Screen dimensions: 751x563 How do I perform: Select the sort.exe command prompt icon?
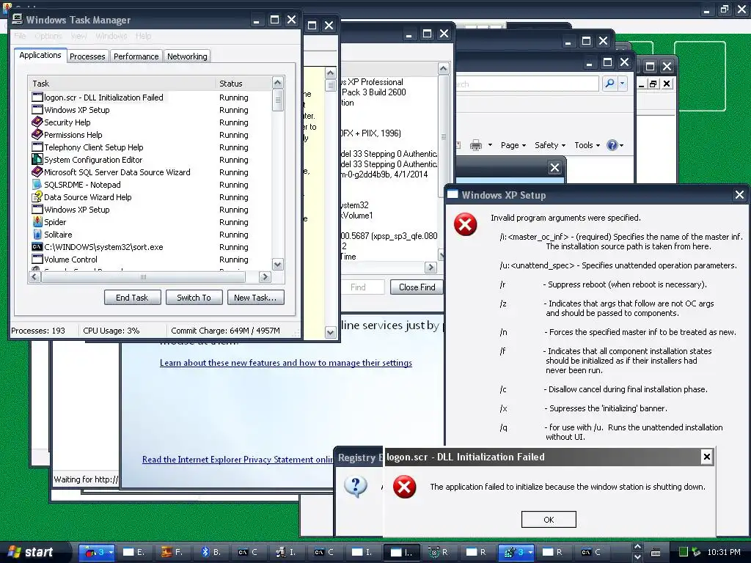(37, 246)
